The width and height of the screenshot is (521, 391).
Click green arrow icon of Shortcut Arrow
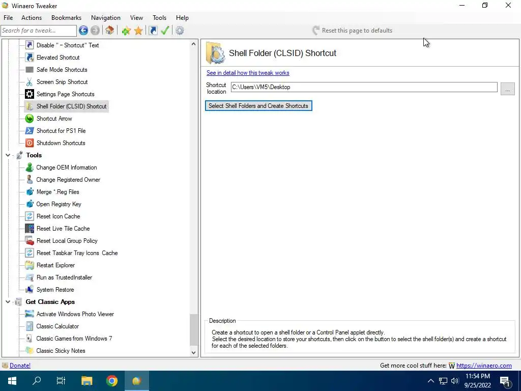point(30,119)
